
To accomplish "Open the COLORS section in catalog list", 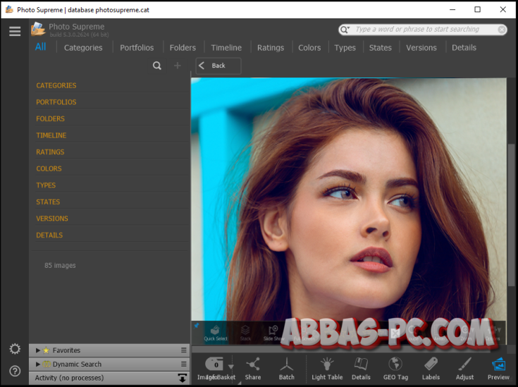I will pyautogui.click(x=49, y=168).
